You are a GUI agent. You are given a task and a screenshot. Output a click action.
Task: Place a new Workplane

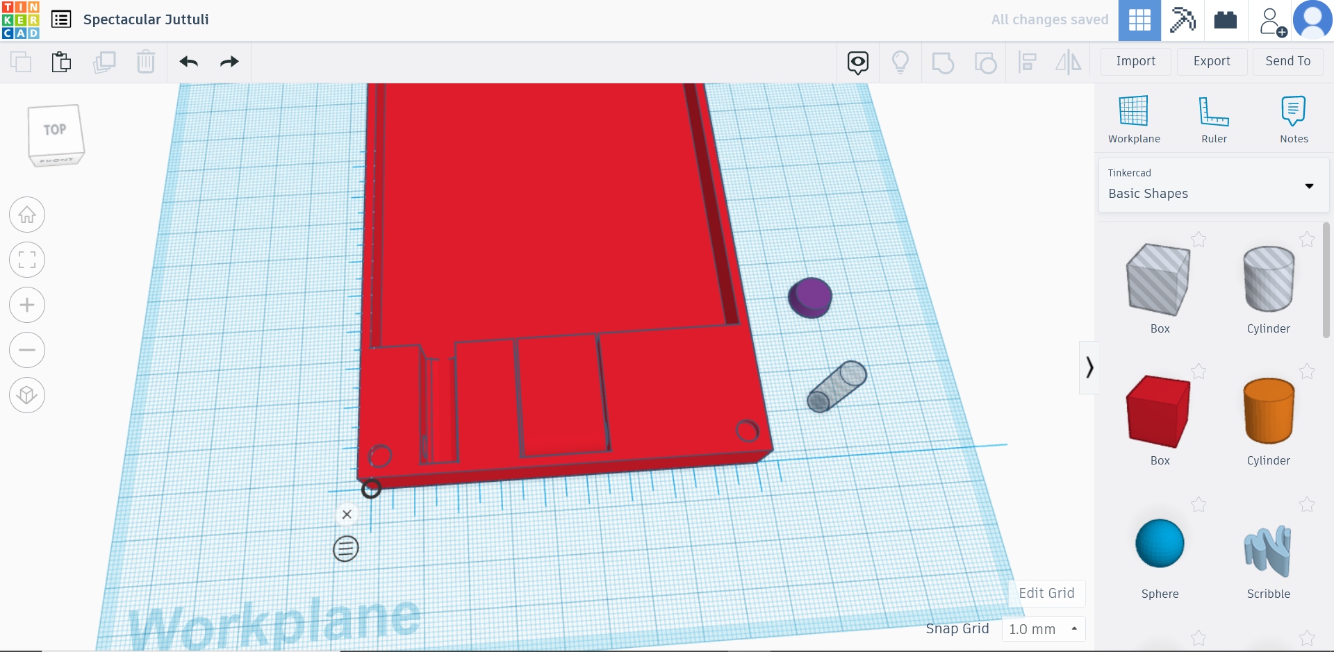pos(1133,118)
